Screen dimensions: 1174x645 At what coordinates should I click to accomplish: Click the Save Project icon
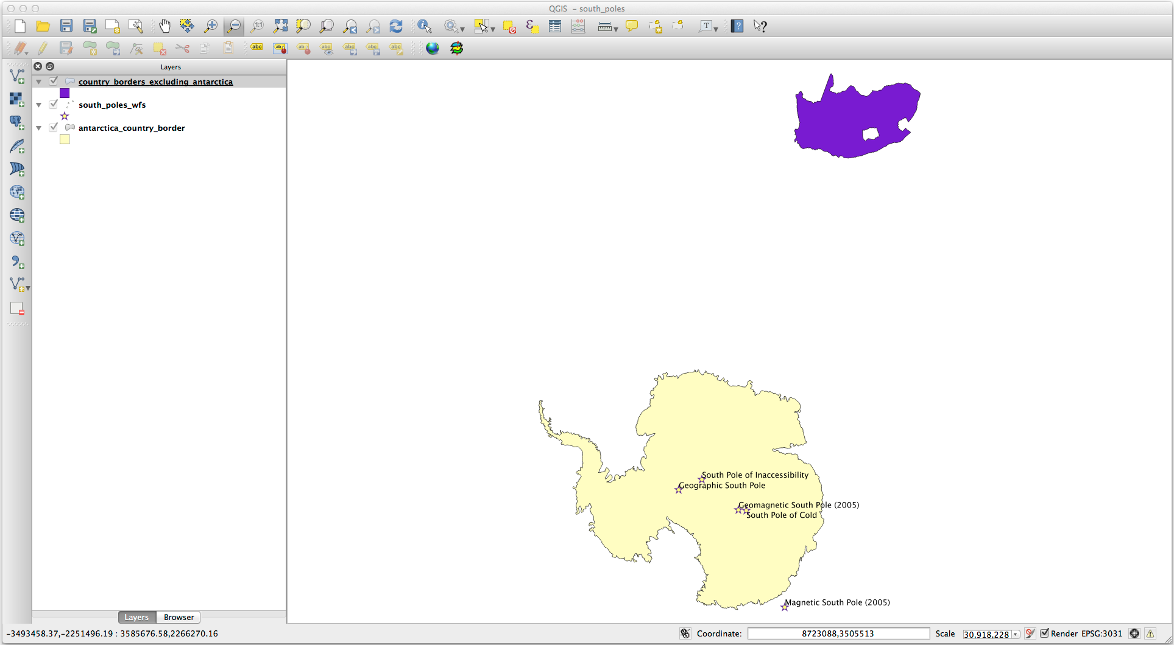pos(66,26)
